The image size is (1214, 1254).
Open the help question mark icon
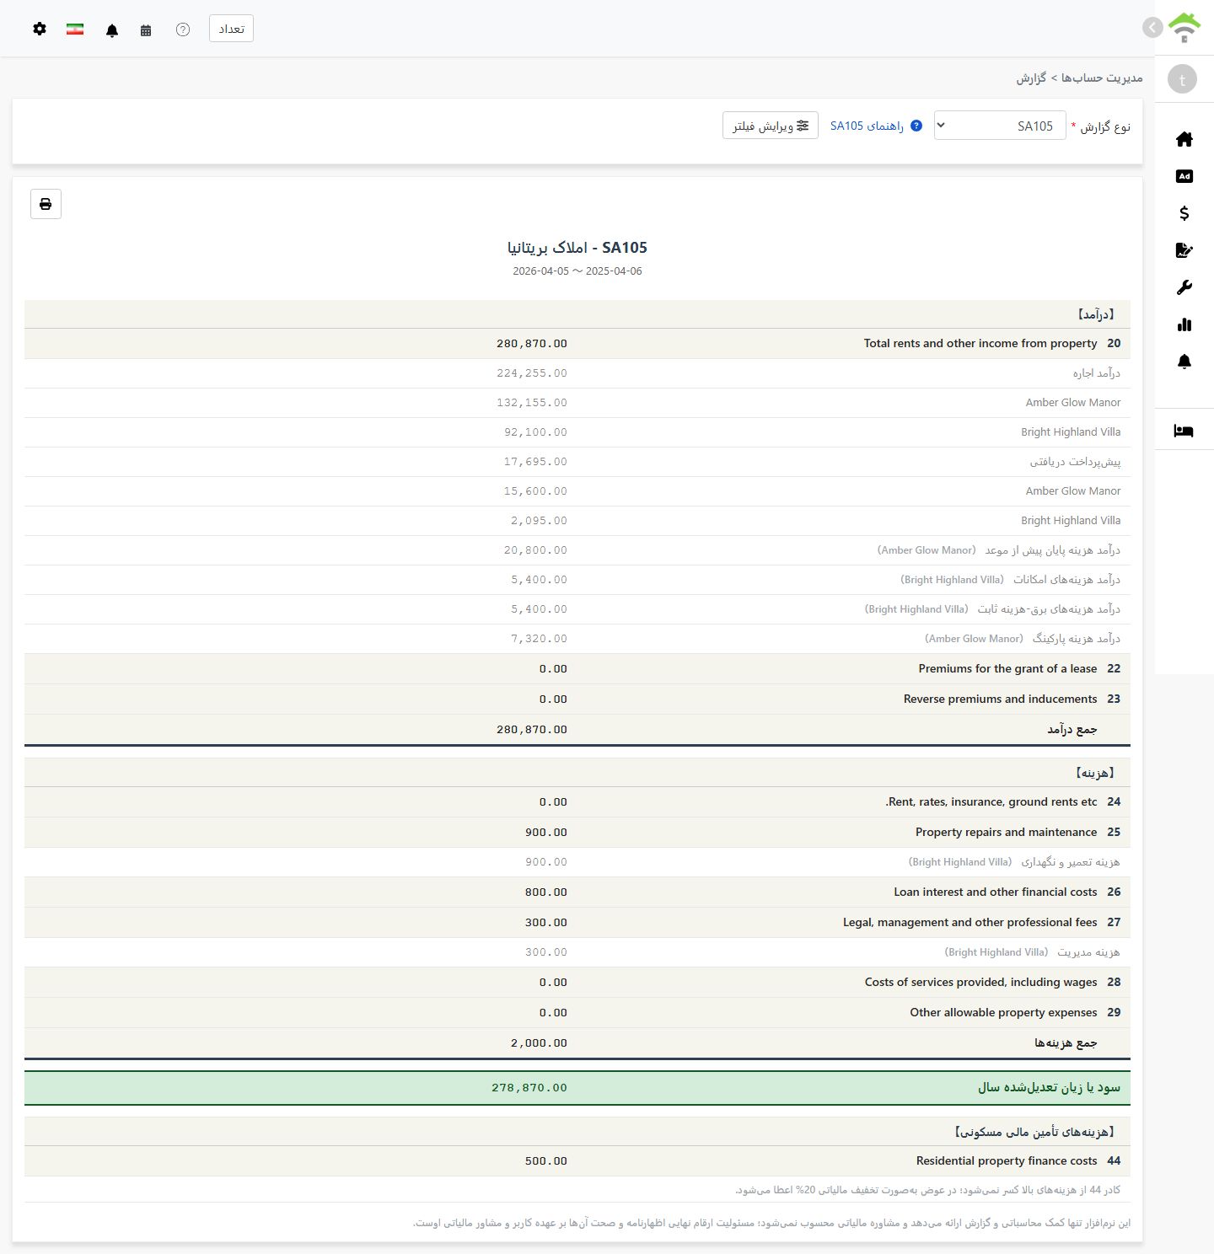point(183,29)
